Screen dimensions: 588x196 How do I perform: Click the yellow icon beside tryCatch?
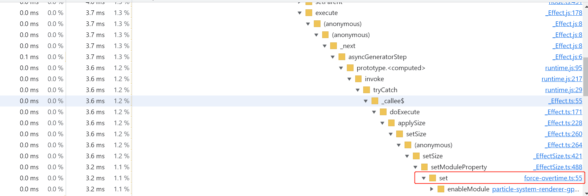click(367, 90)
